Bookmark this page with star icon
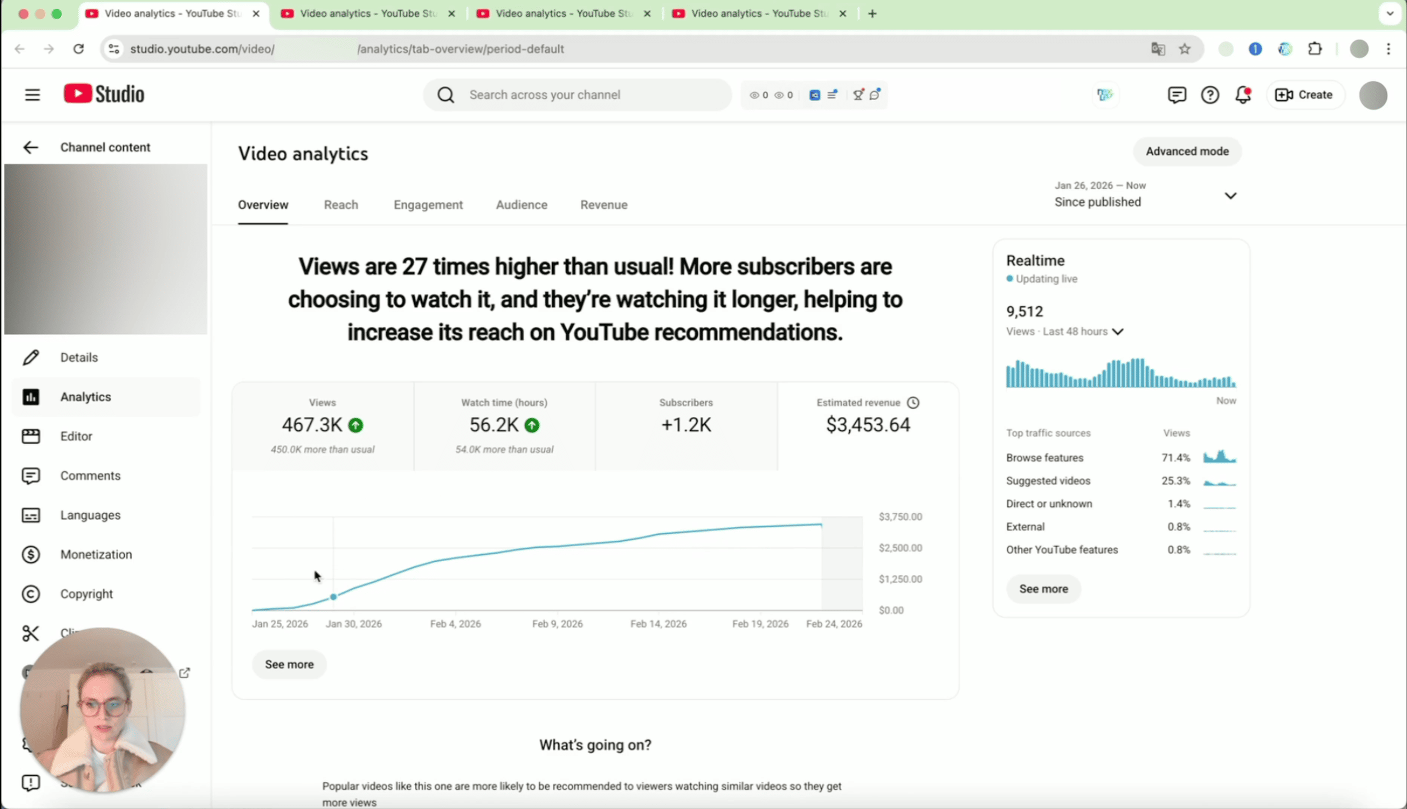 (1185, 49)
